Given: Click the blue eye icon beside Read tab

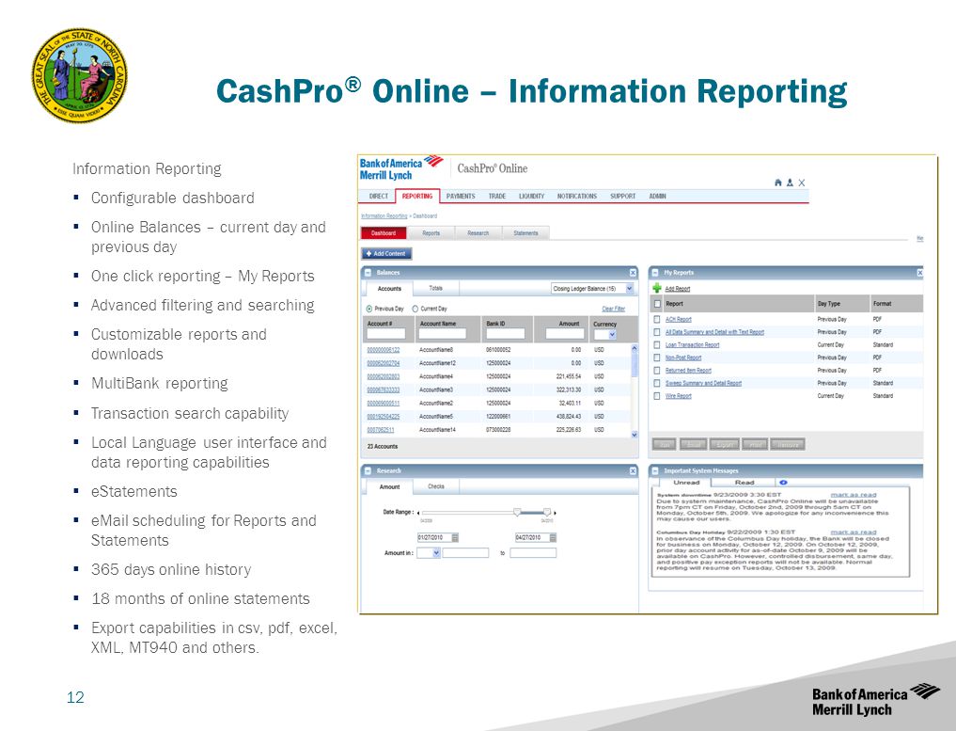Looking at the screenshot, I should pos(783,483).
